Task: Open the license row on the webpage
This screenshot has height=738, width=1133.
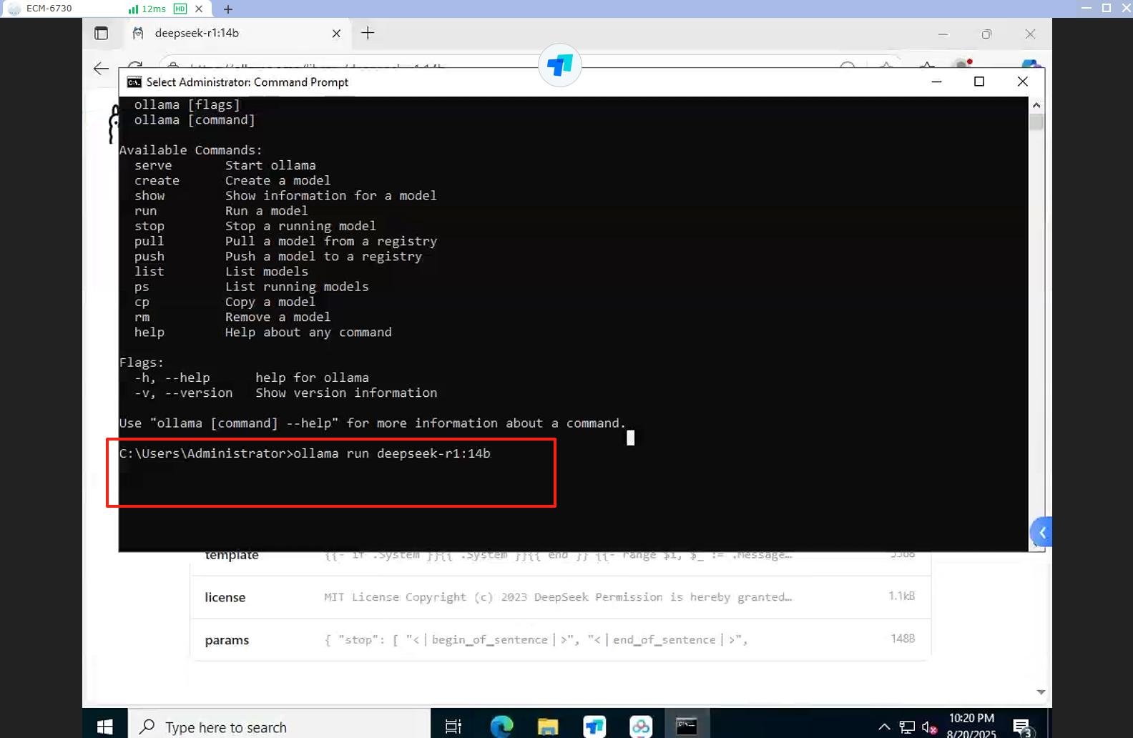Action: pyautogui.click(x=560, y=597)
